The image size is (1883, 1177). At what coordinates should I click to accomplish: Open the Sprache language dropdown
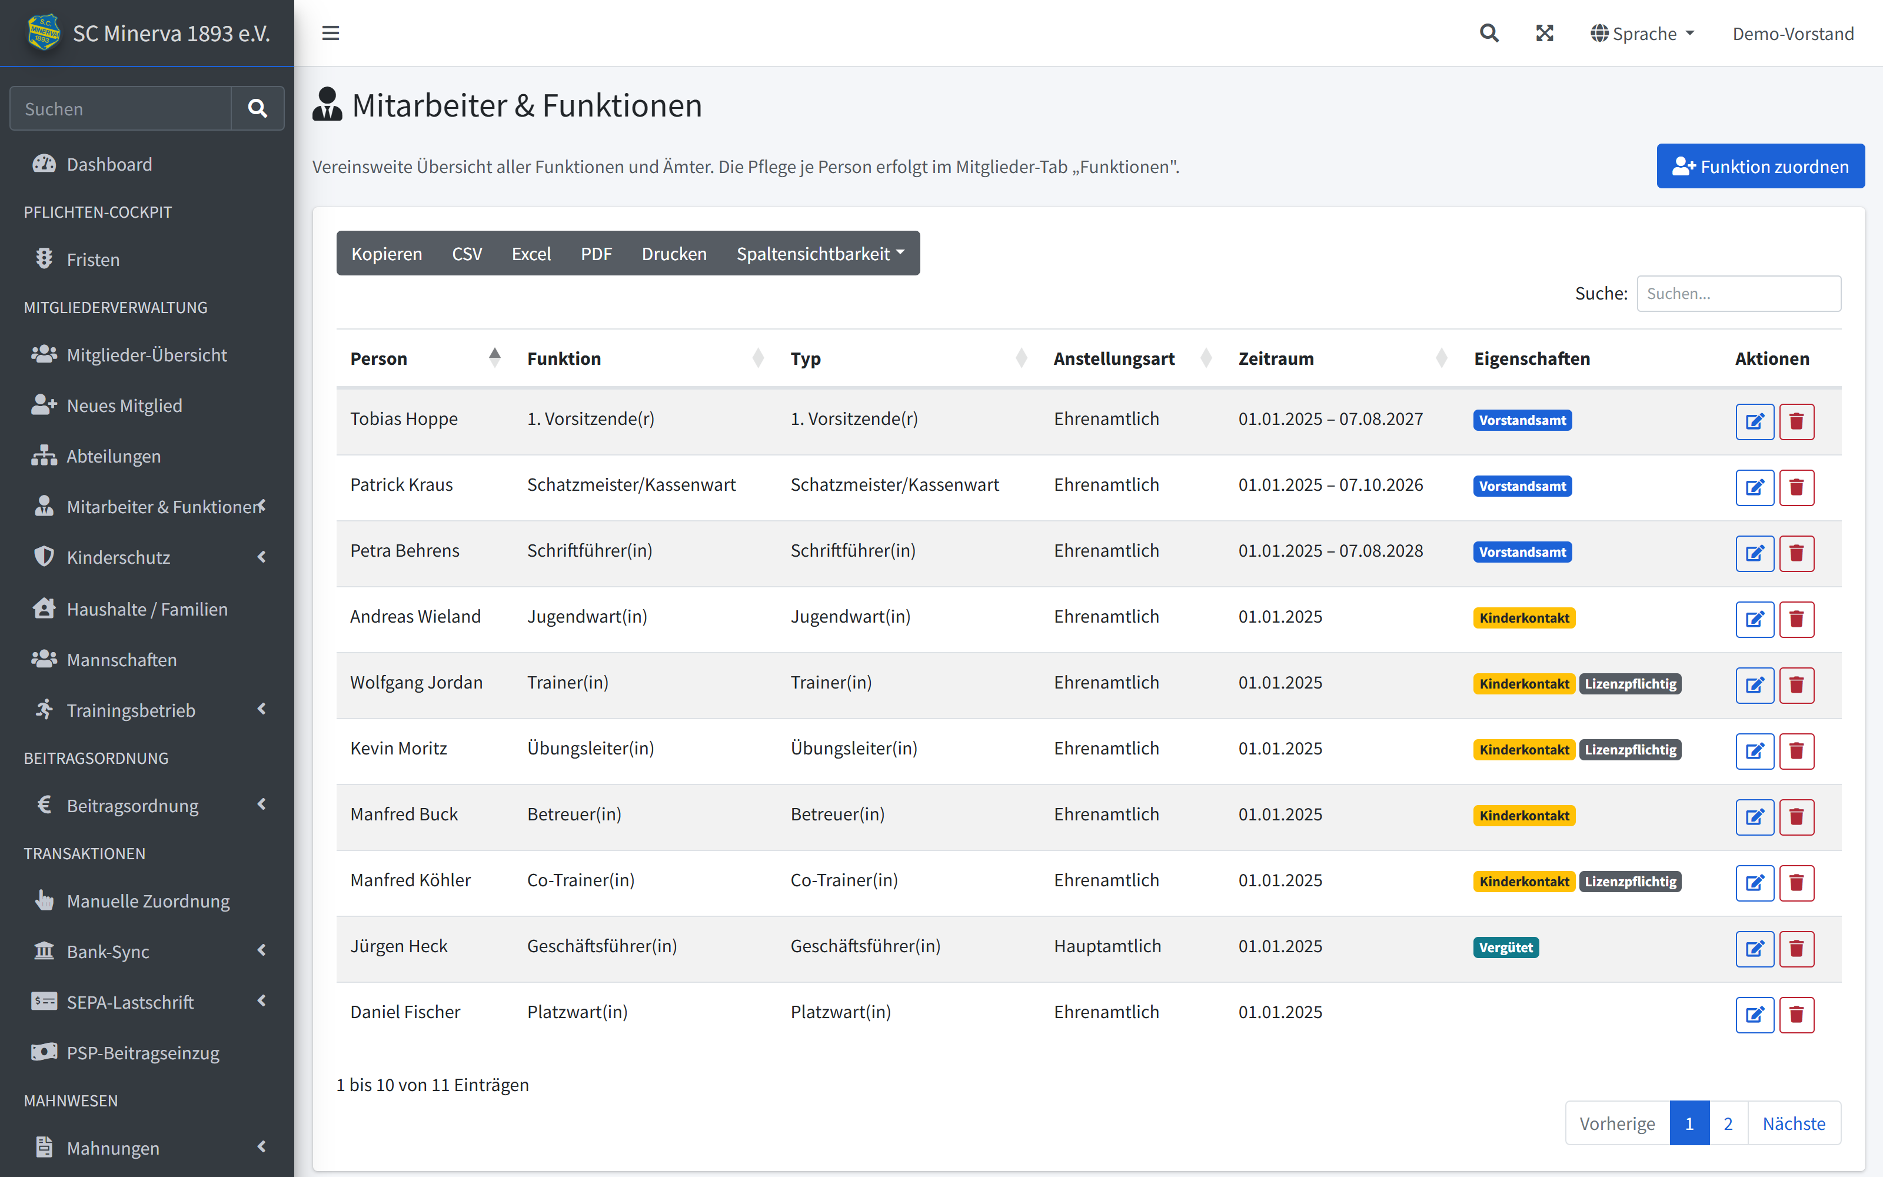click(1642, 34)
